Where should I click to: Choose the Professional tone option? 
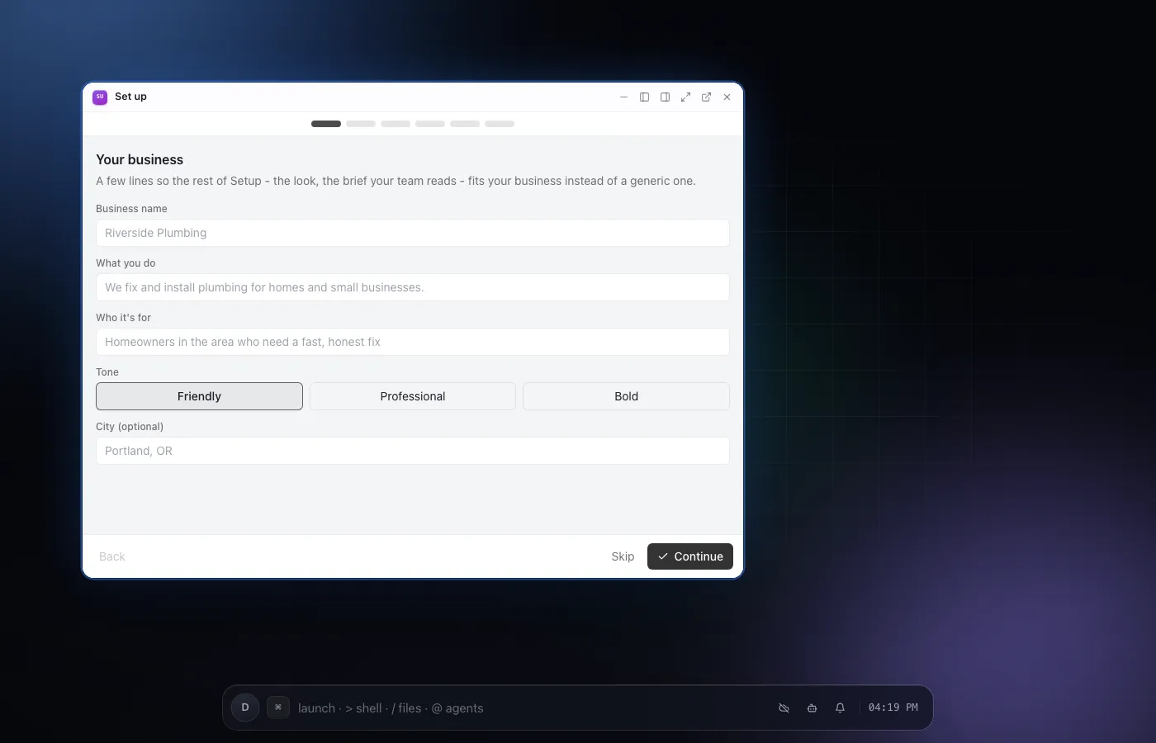coord(413,396)
